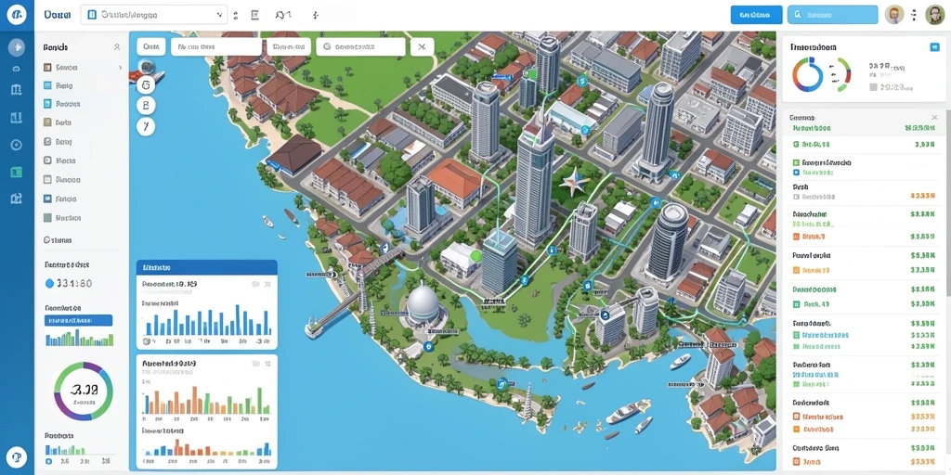951x475 pixels.
Task: Click the round map control labeled 6
Action: [146, 85]
